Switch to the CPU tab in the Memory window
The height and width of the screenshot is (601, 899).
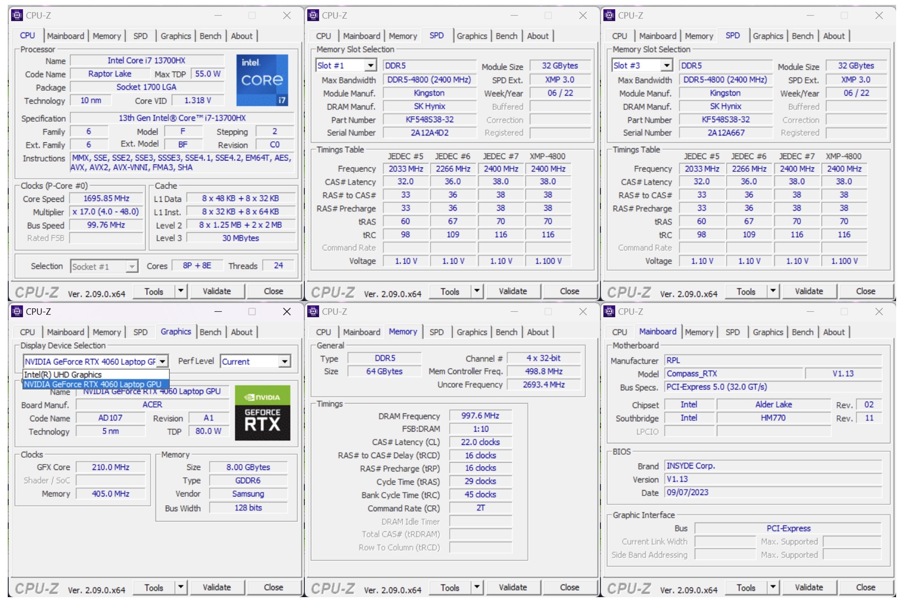pyautogui.click(x=323, y=332)
